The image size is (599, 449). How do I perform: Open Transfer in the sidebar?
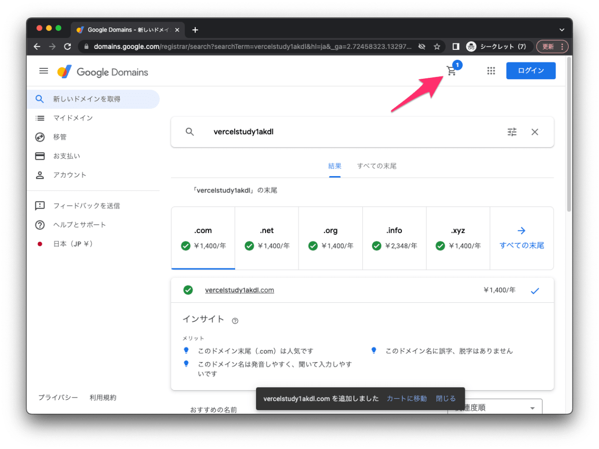(x=93, y=137)
